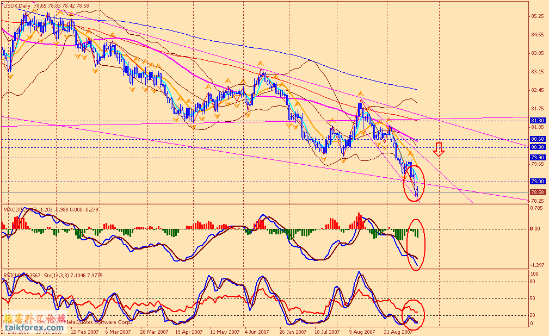Viewport: 549px width, 336px height.
Task: Select the 6 Mar 2007 date label
Action: tap(118, 332)
